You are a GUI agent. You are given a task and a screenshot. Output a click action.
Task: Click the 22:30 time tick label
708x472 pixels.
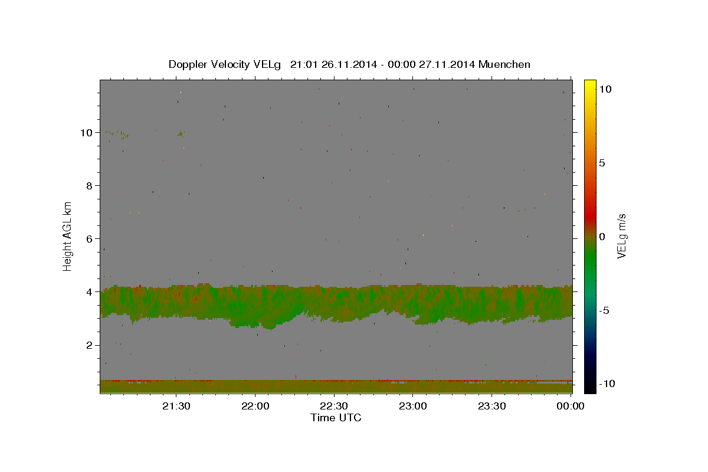tap(334, 406)
